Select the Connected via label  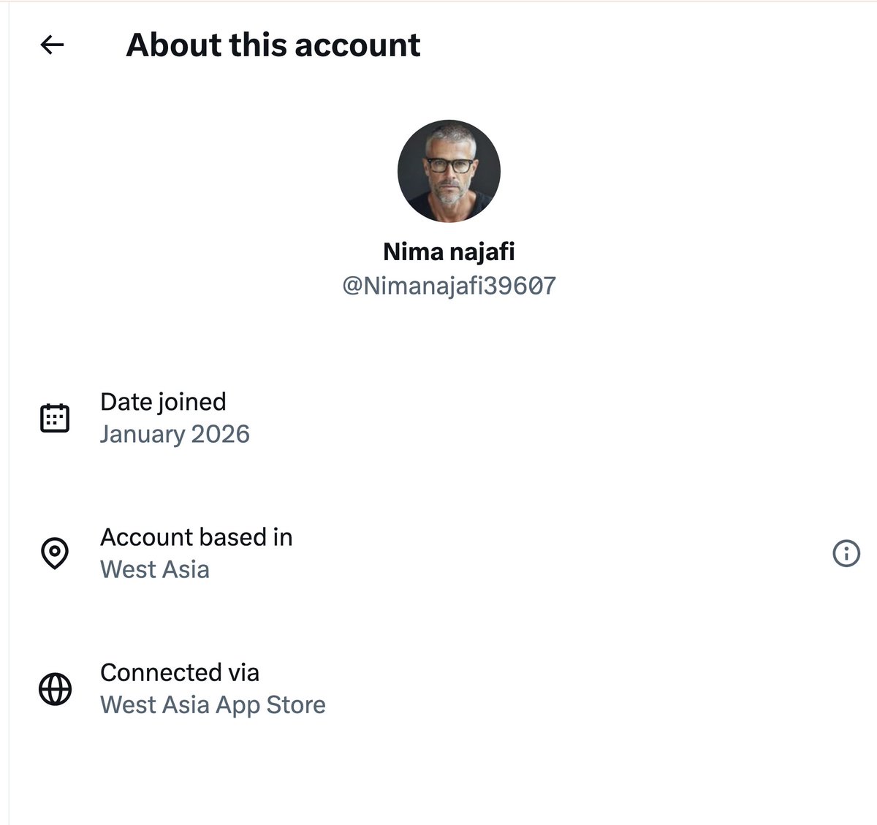[180, 672]
